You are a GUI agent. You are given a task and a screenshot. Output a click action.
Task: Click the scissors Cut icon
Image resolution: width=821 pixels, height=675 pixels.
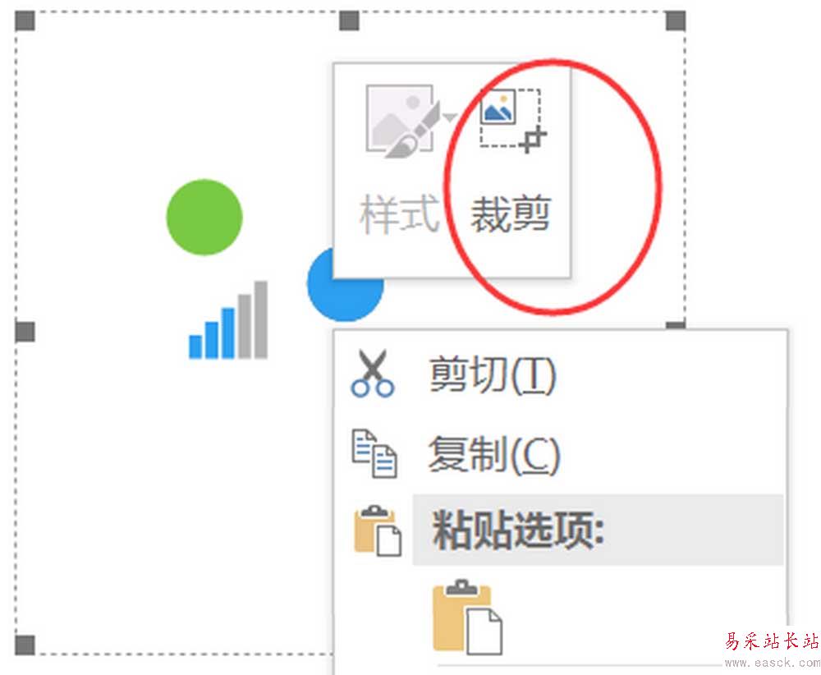372,373
